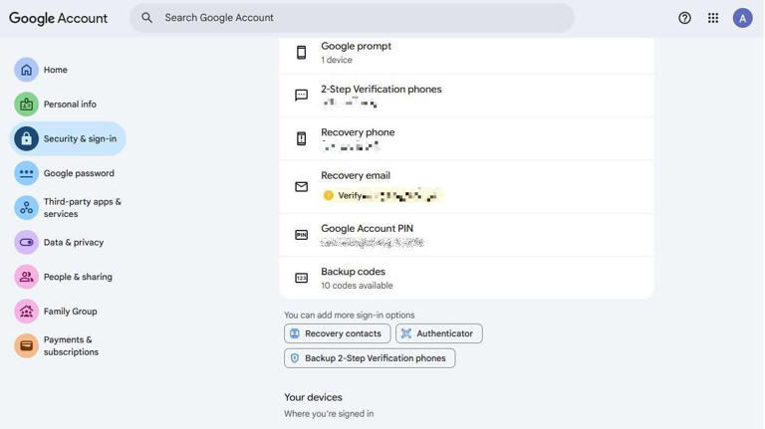Viewport: 765px width, 429px height.
Task: Click the 'Your devices' heading
Action: coord(313,397)
